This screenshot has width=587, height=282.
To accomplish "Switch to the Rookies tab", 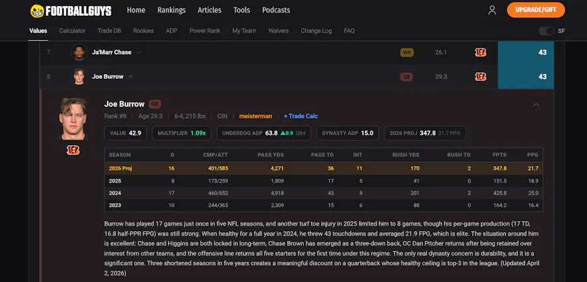I will coord(143,30).
